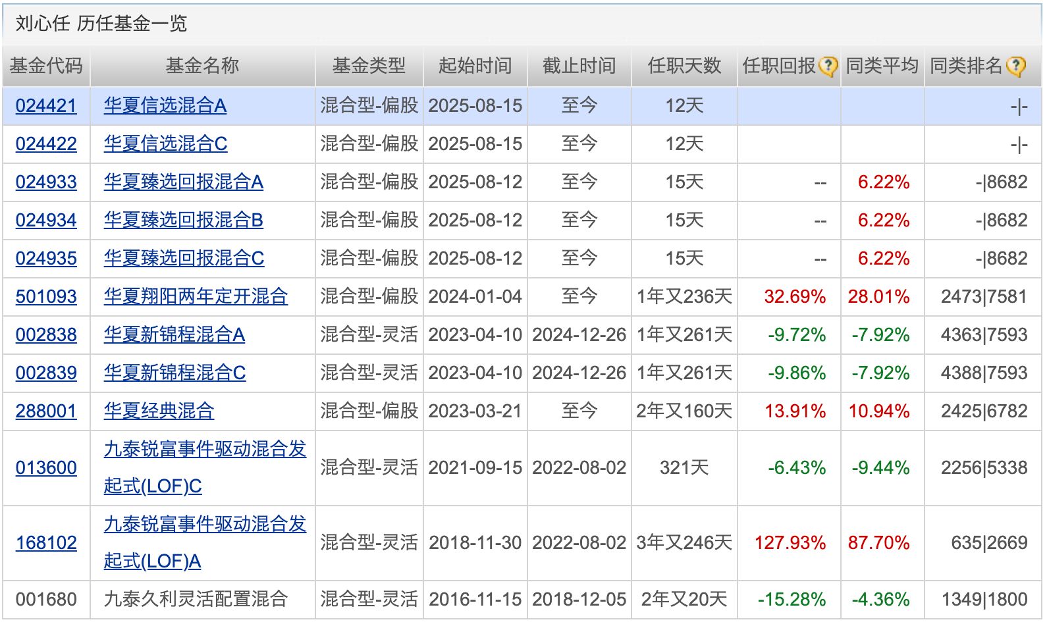
Task: Click help icon next to 任职回报
Action: click(828, 66)
